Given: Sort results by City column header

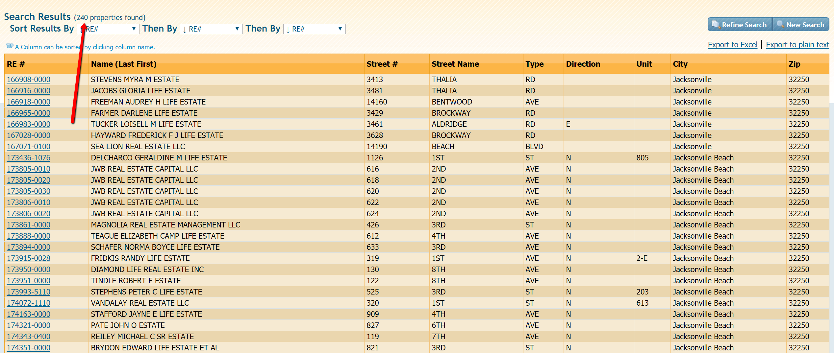Looking at the screenshot, I should click(x=680, y=64).
